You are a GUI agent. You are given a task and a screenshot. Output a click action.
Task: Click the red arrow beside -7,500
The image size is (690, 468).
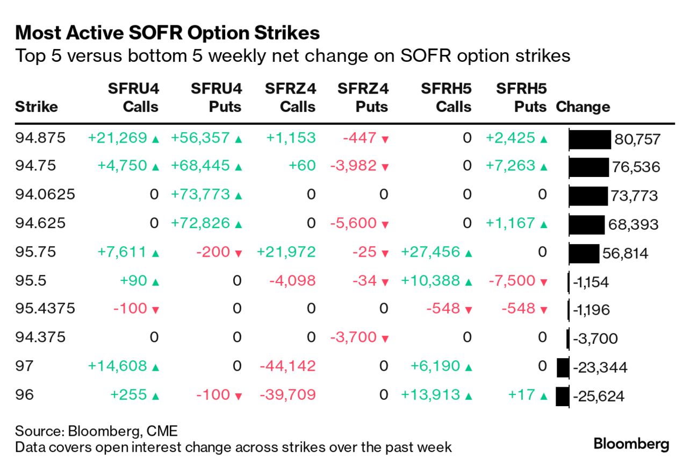[x=544, y=282]
